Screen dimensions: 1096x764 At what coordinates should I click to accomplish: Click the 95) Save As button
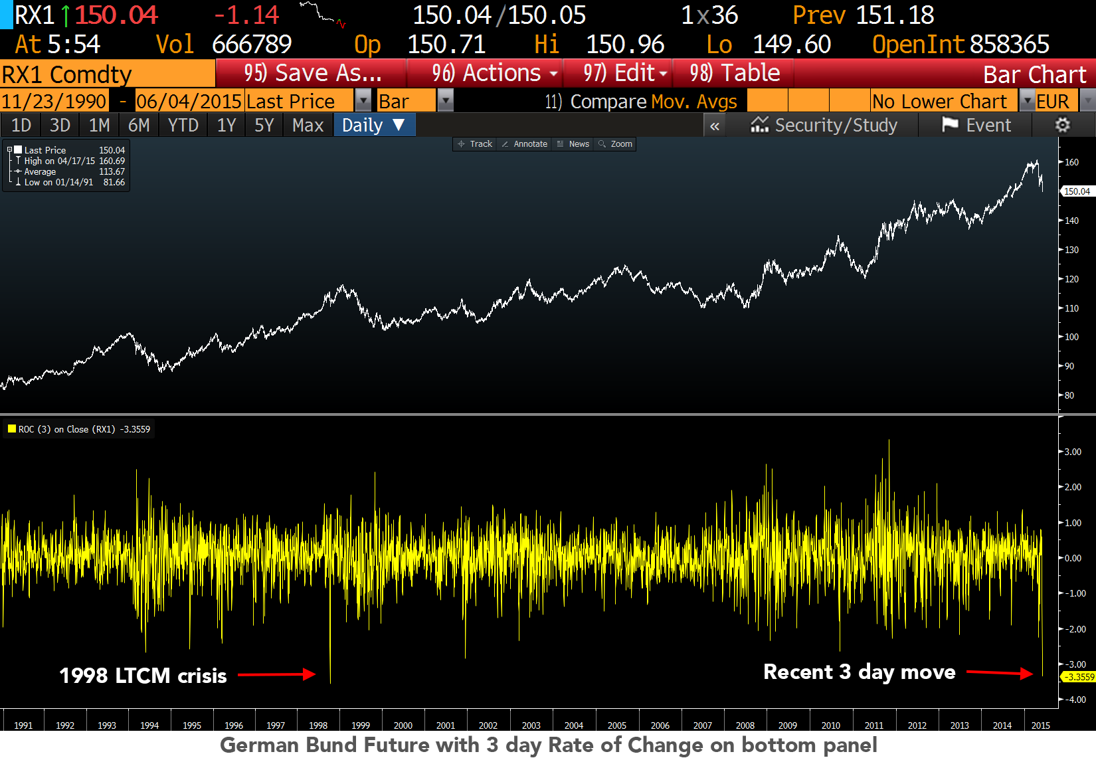click(x=312, y=73)
